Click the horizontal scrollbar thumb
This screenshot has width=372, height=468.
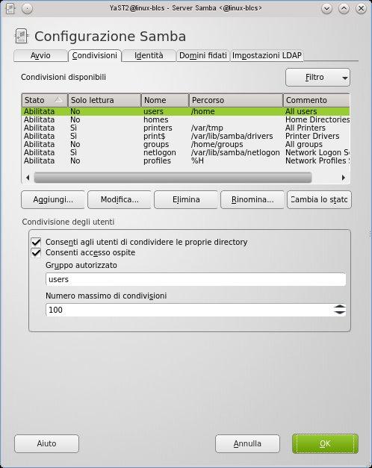click(173, 178)
